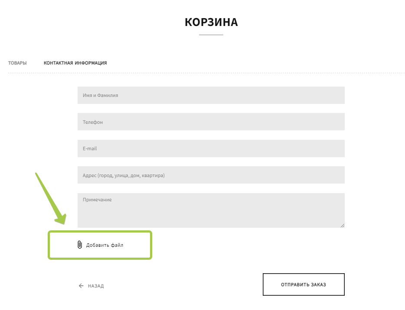
Task: Click the resize grip of the Примечание textarea
Action: pos(342,225)
